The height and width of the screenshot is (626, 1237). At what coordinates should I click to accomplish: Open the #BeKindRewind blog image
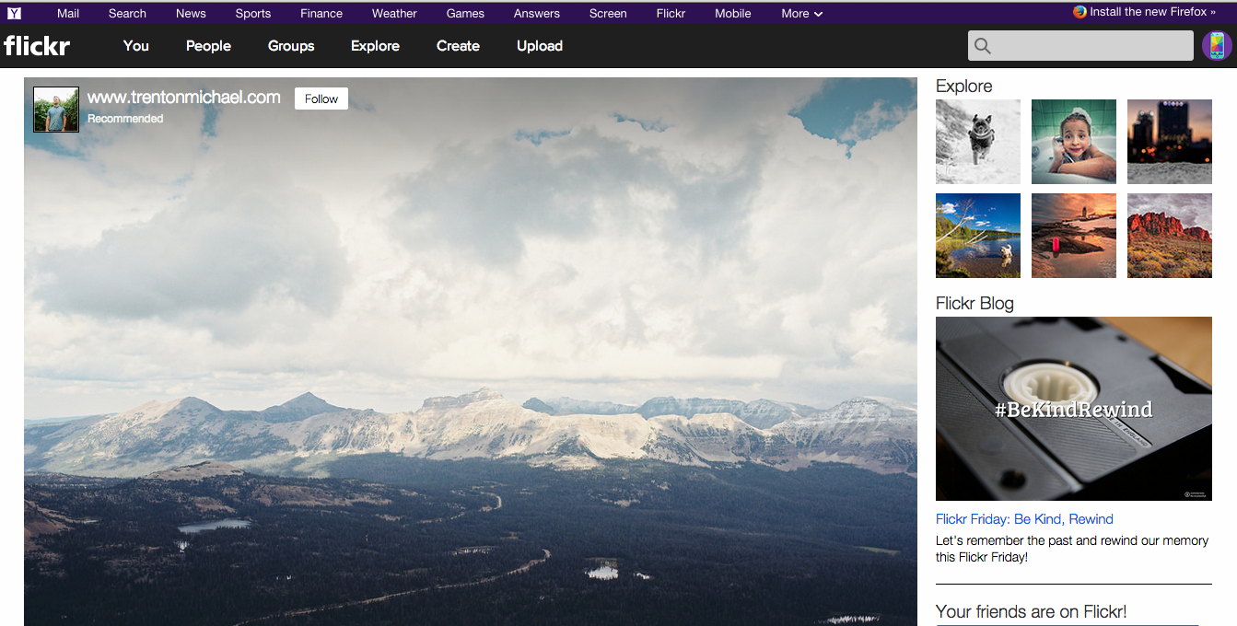tap(1074, 409)
